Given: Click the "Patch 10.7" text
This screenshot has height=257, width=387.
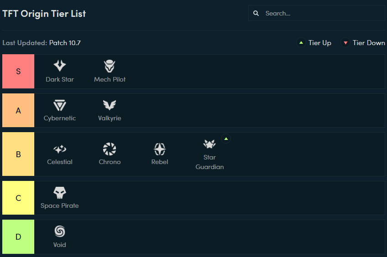Looking at the screenshot, I should [x=65, y=43].
